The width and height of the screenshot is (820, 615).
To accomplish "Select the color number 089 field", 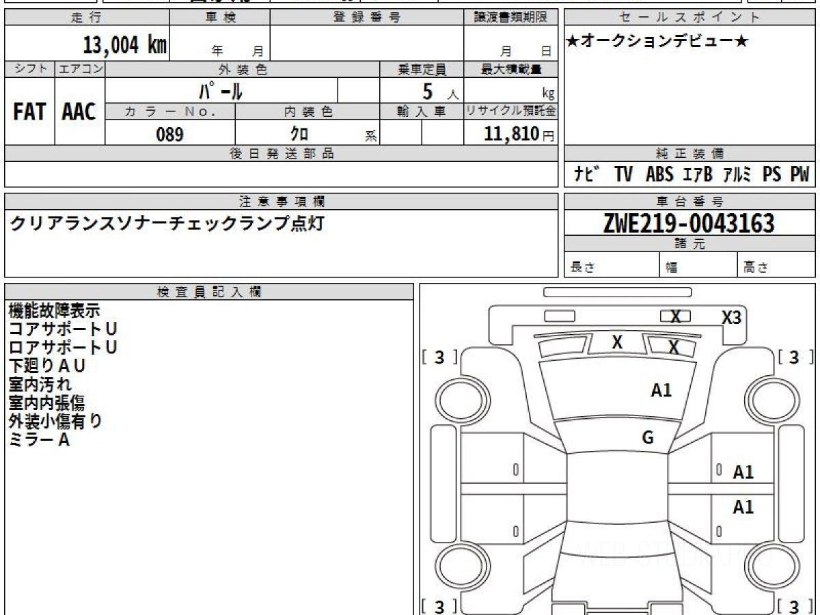I will 170,135.
